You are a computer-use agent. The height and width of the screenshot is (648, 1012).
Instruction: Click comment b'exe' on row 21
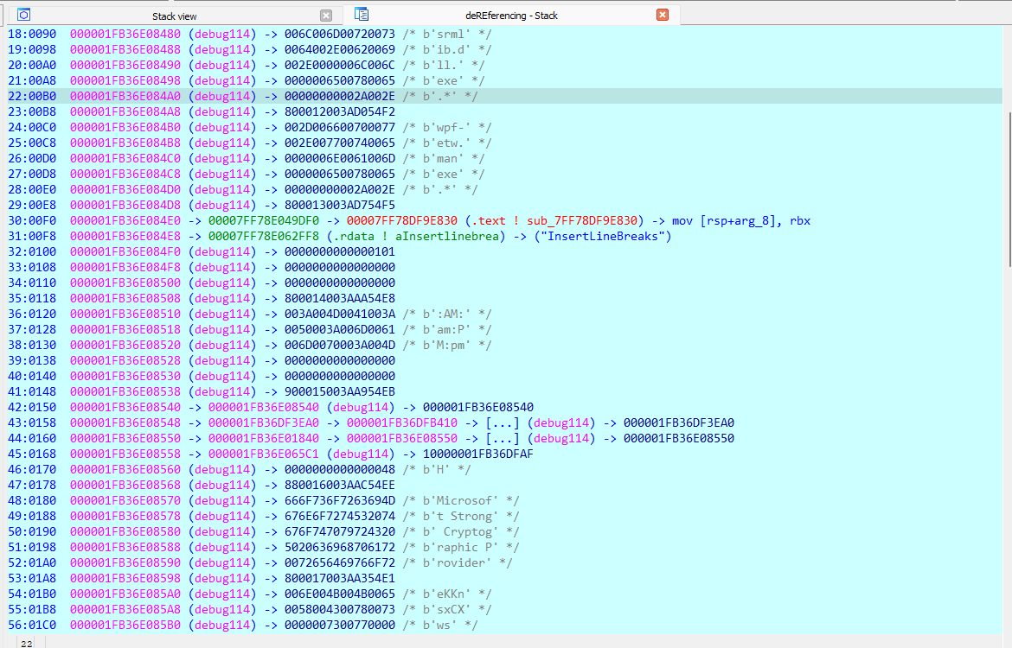443,80
